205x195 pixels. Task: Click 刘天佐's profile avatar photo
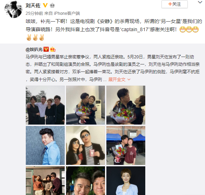13,9
